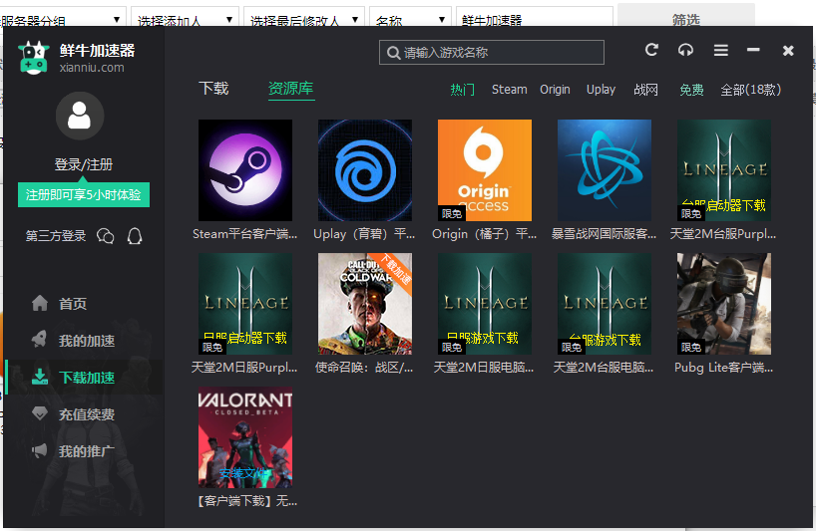
Task: Focus the game name search field
Action: pyautogui.click(x=491, y=53)
